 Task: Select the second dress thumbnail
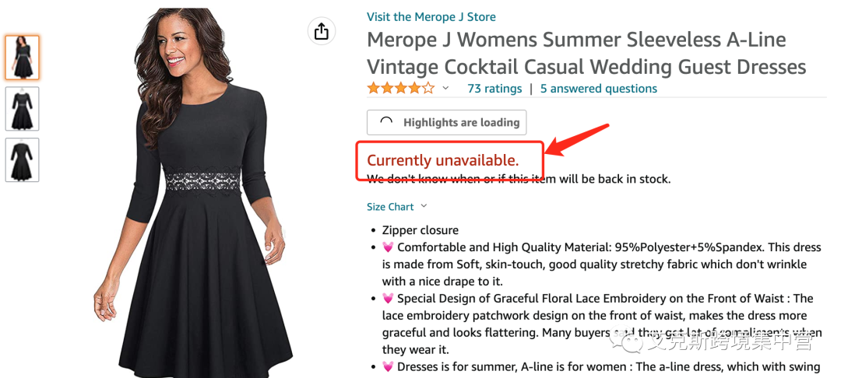click(22, 109)
